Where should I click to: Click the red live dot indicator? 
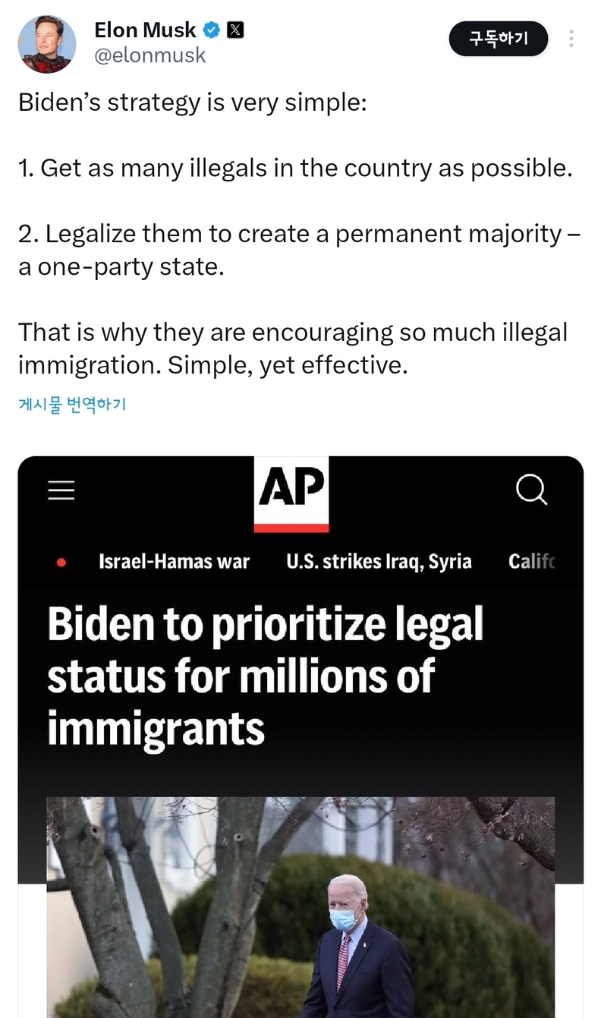(x=61, y=563)
